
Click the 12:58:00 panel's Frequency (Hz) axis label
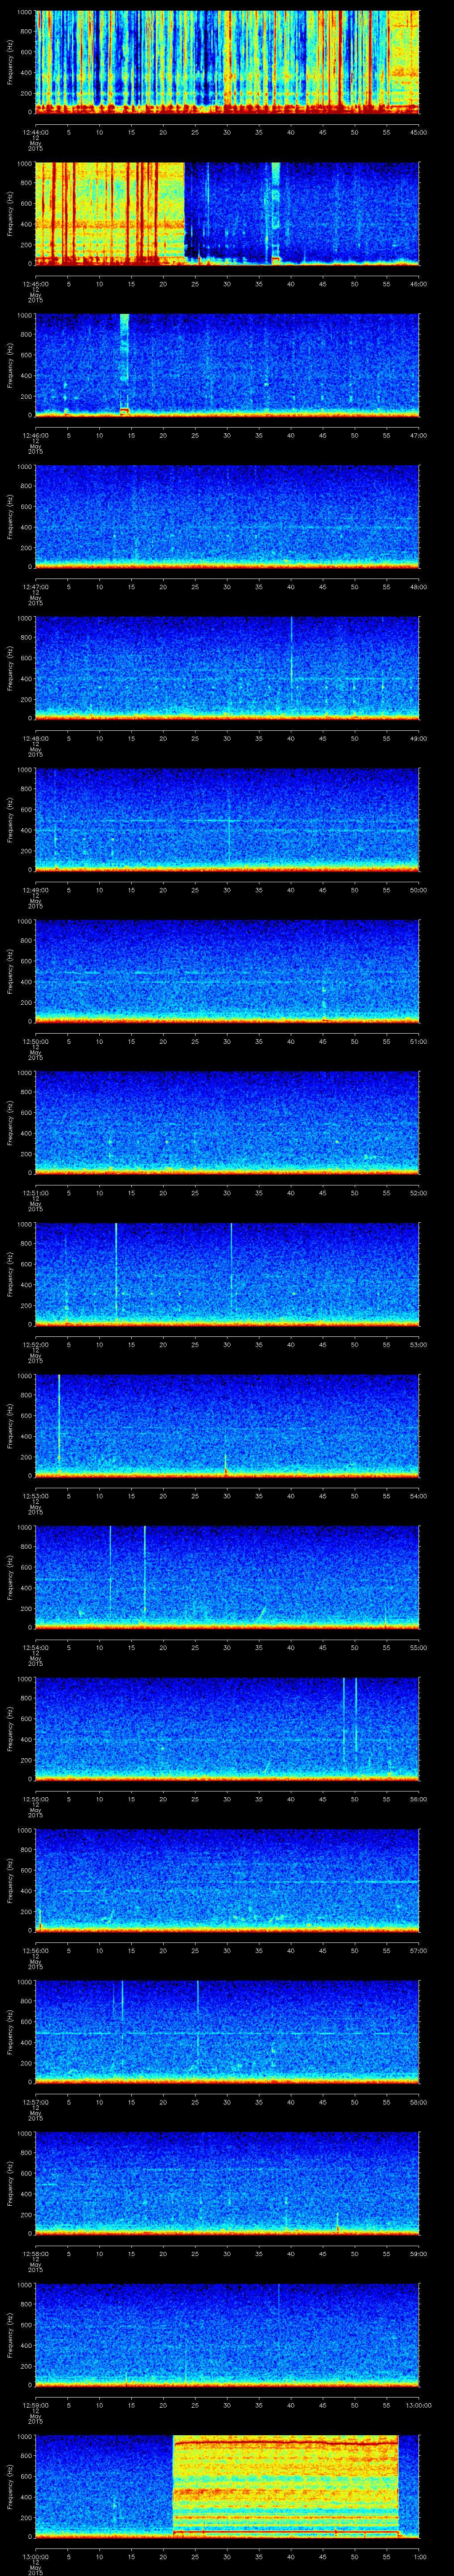click(11, 2183)
